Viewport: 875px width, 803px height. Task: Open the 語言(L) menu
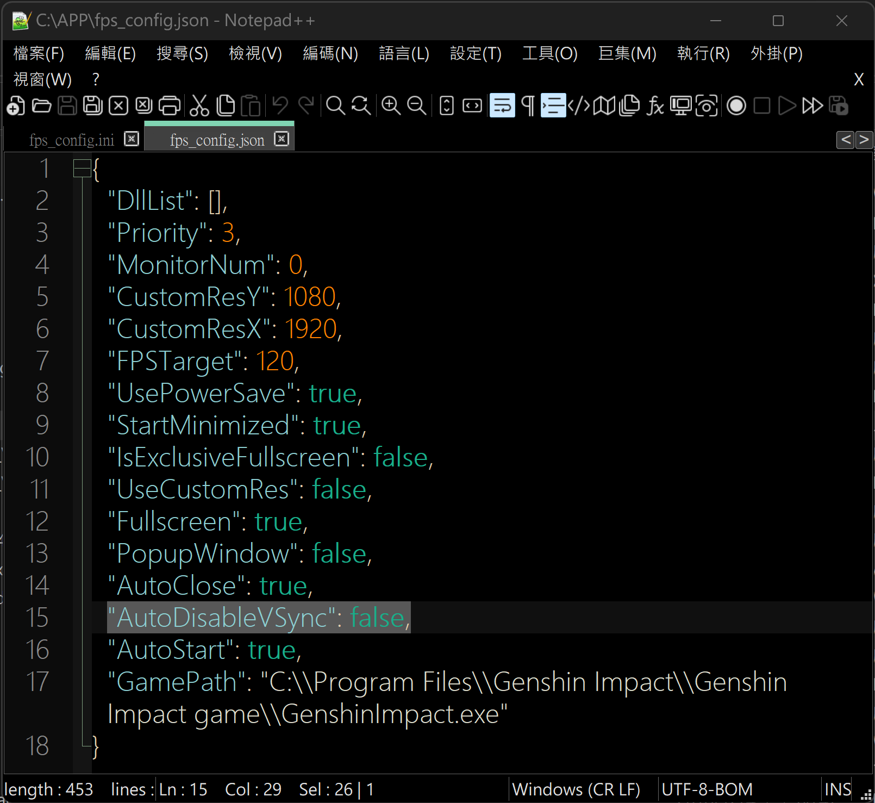(x=404, y=53)
